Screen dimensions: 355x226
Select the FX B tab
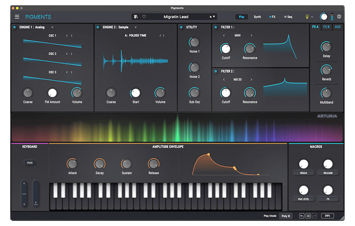coord(326,27)
